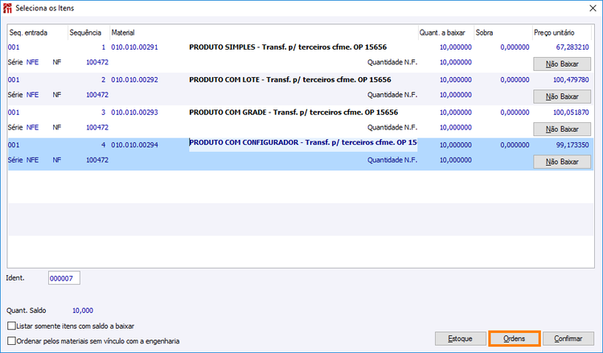Screen dimensions: 603x353
Task: Click the app icon in the title bar
Action: point(7,8)
